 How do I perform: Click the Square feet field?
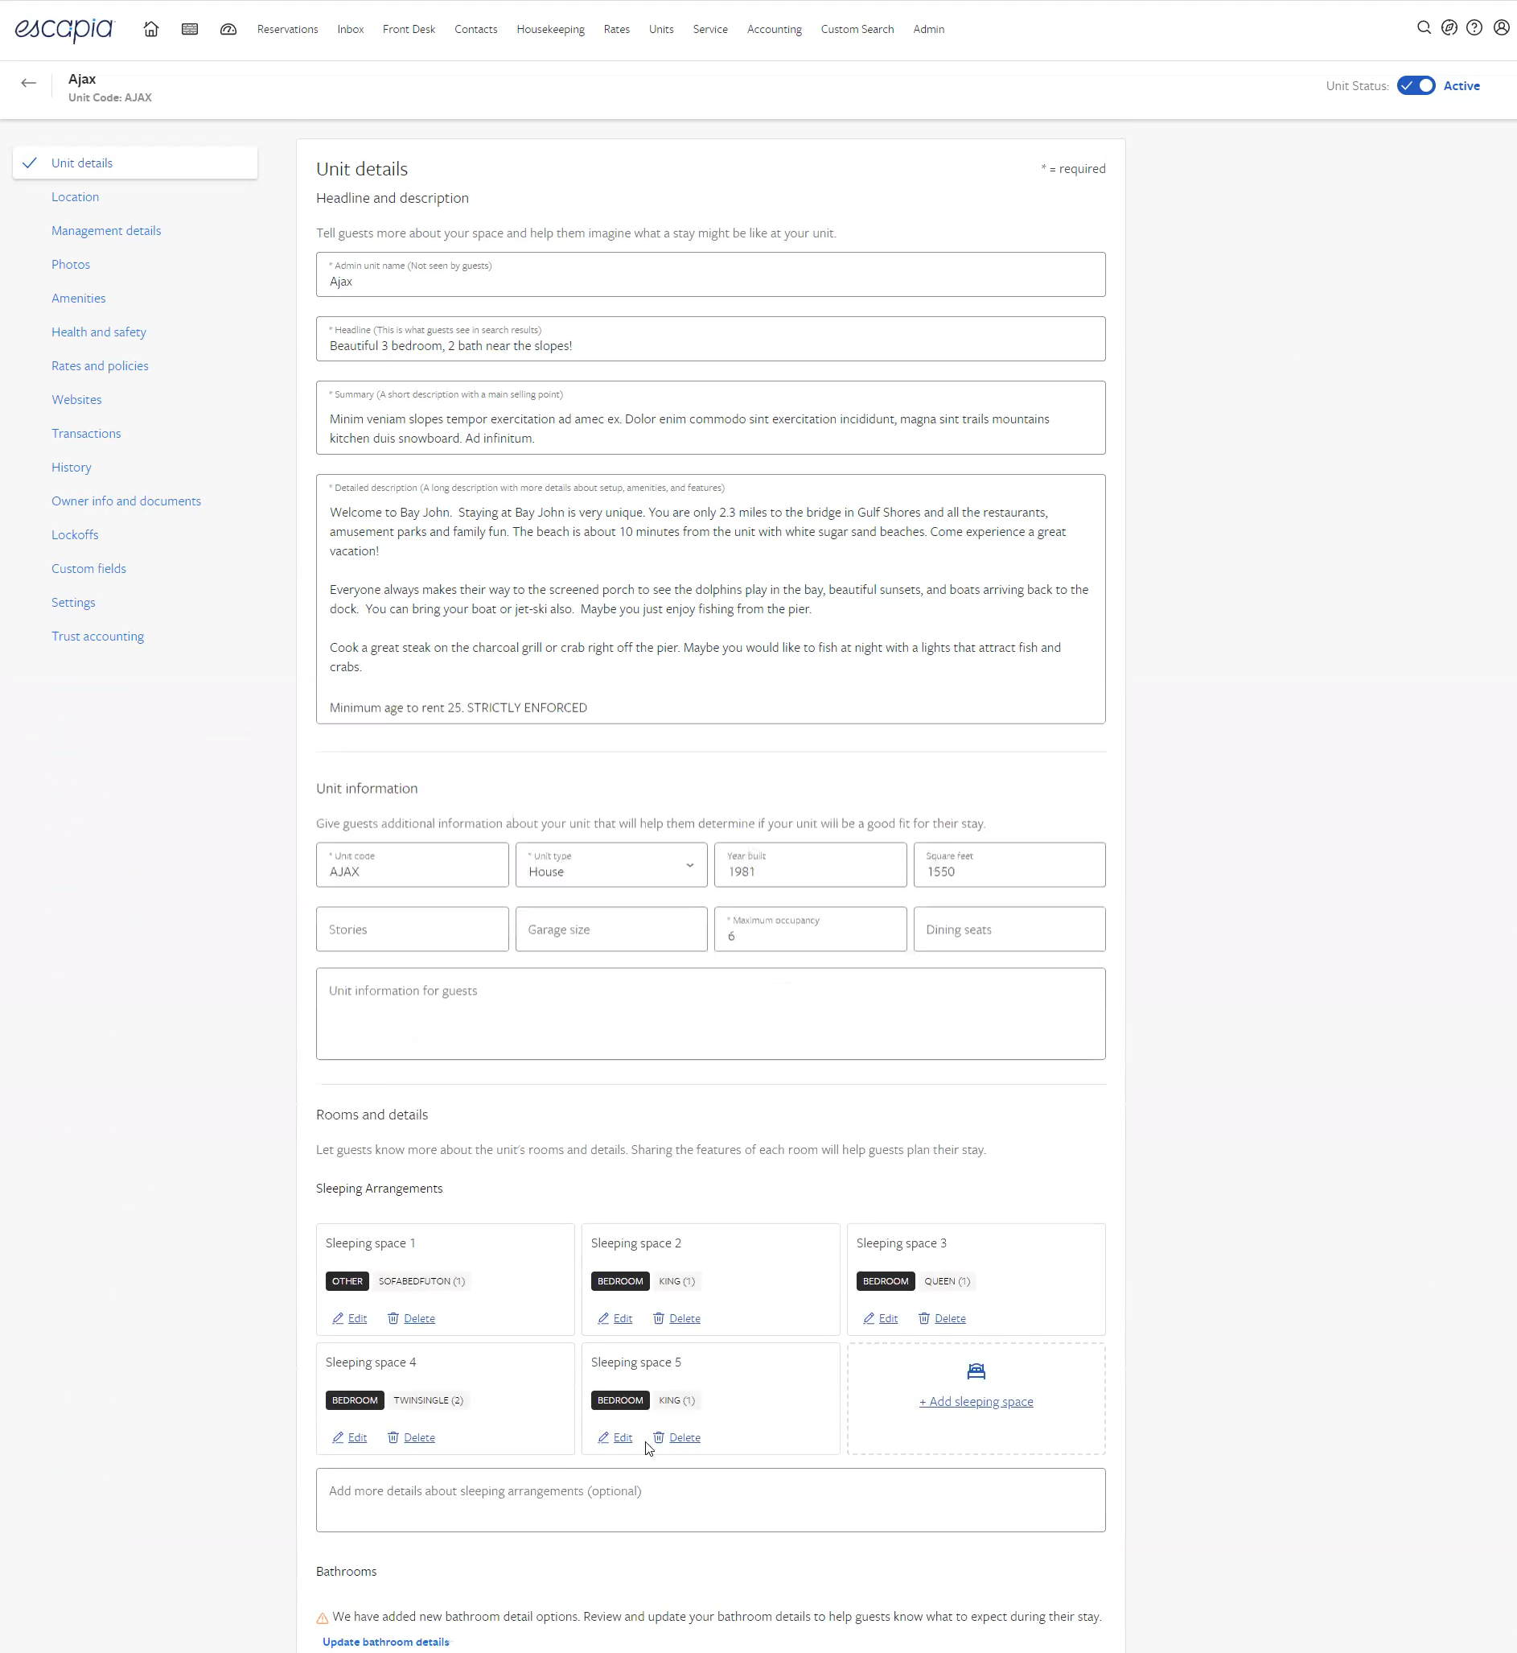(1009, 864)
